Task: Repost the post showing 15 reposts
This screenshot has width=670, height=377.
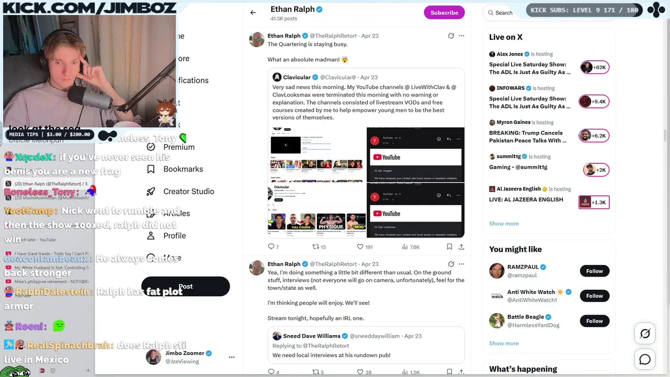Action: [x=319, y=247]
